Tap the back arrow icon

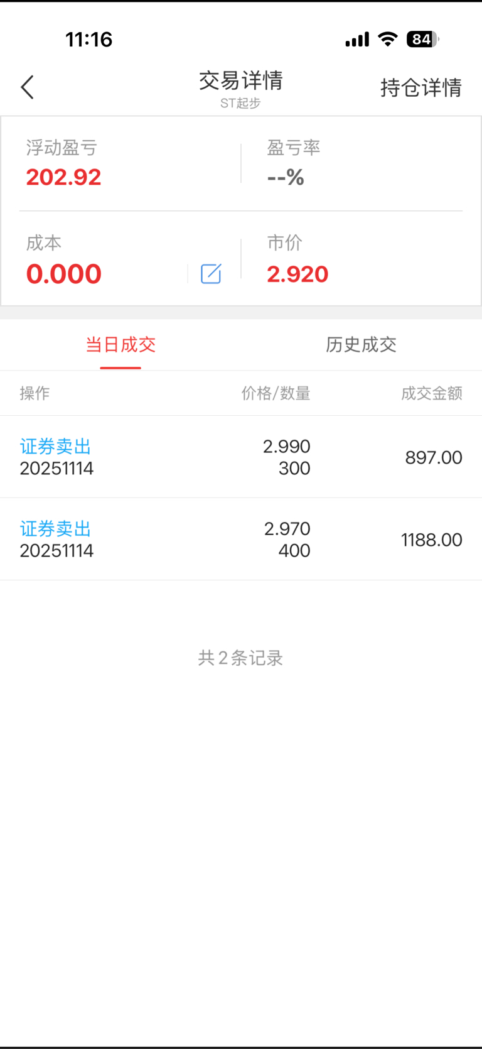[28, 87]
